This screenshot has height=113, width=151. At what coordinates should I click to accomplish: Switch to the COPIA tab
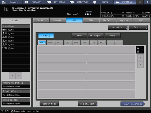102,2
